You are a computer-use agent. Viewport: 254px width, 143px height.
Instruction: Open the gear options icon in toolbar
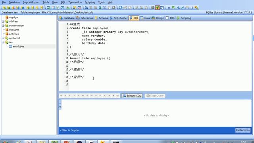(152, 8)
